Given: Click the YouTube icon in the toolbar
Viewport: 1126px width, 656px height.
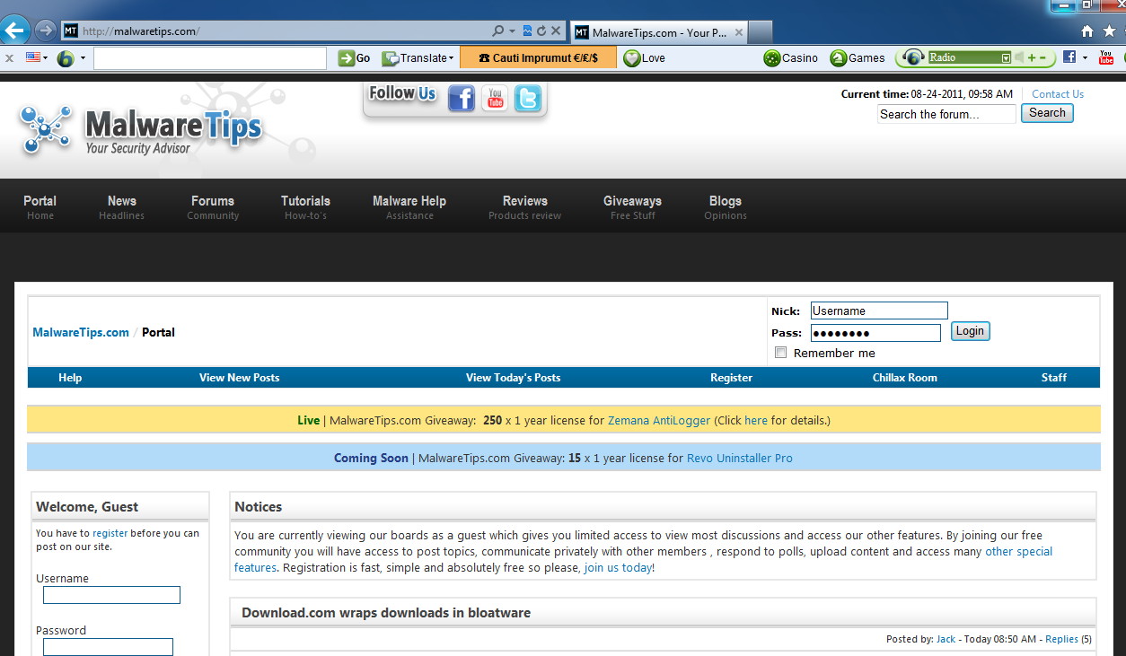Looking at the screenshot, I should click(x=1106, y=58).
